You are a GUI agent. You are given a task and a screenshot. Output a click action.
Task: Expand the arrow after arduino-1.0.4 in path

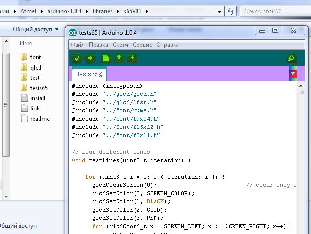point(87,12)
